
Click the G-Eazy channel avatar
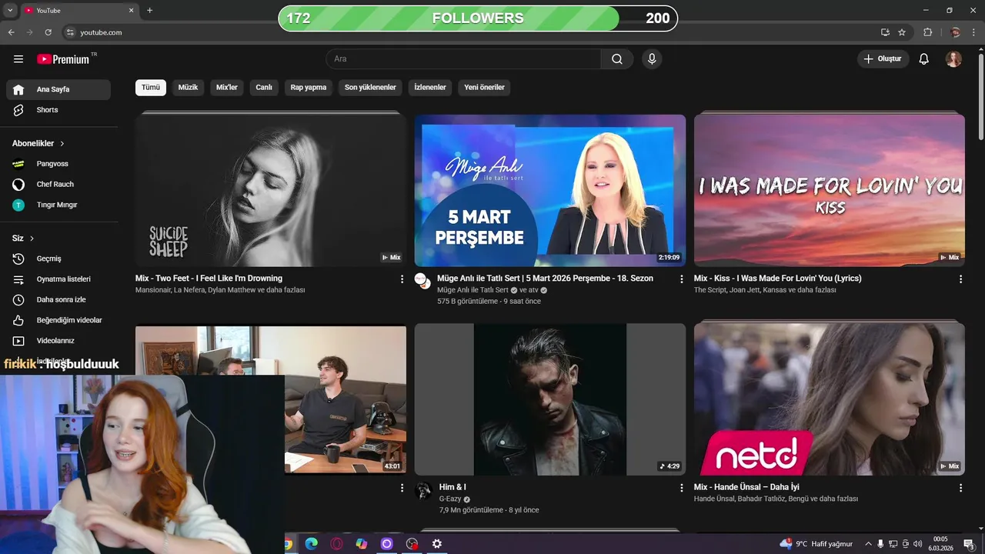pos(422,490)
